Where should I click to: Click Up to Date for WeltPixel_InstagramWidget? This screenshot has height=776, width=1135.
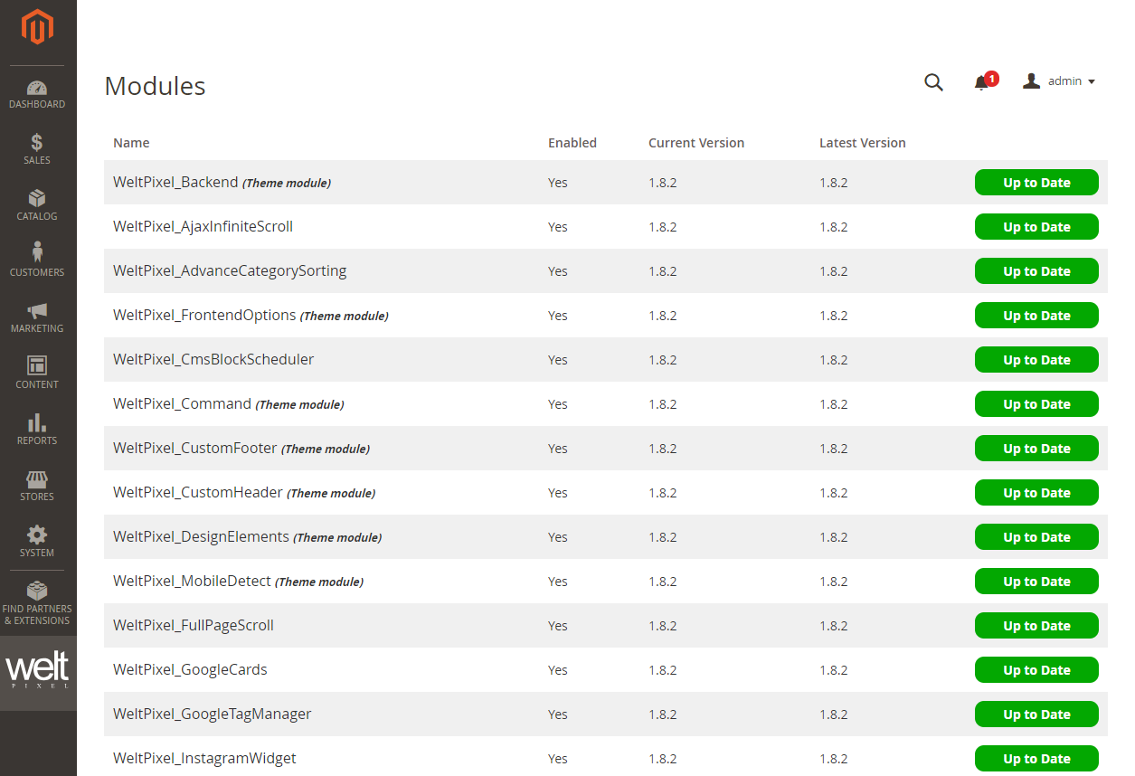1036,759
